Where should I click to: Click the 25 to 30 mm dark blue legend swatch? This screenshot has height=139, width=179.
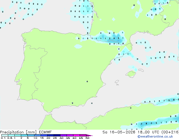[x=57, y=135]
